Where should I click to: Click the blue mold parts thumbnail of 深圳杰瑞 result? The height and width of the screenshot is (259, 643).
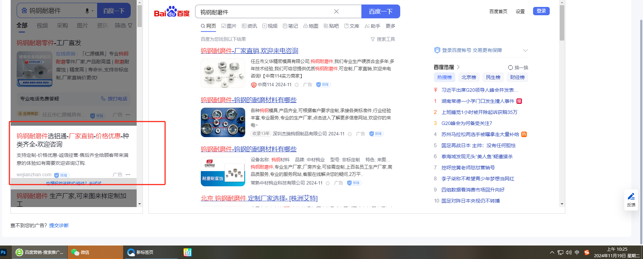pyautogui.click(x=223, y=122)
